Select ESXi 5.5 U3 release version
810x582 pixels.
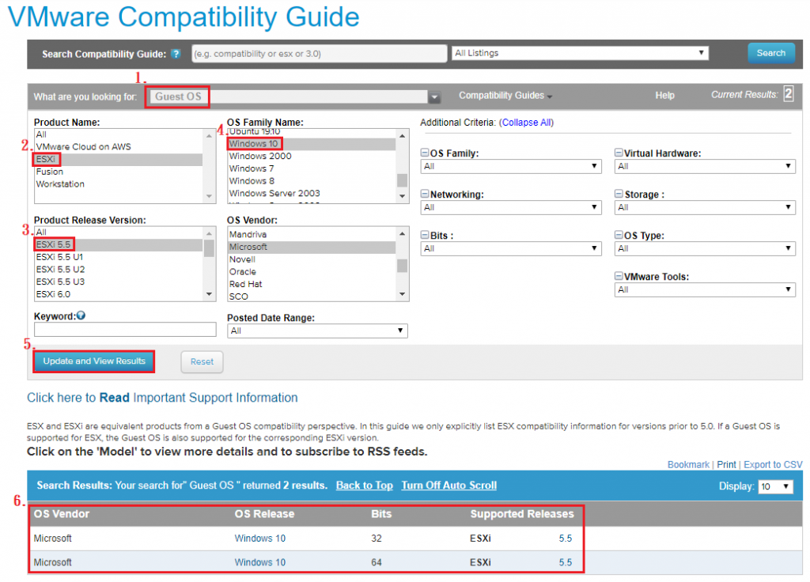119,282
